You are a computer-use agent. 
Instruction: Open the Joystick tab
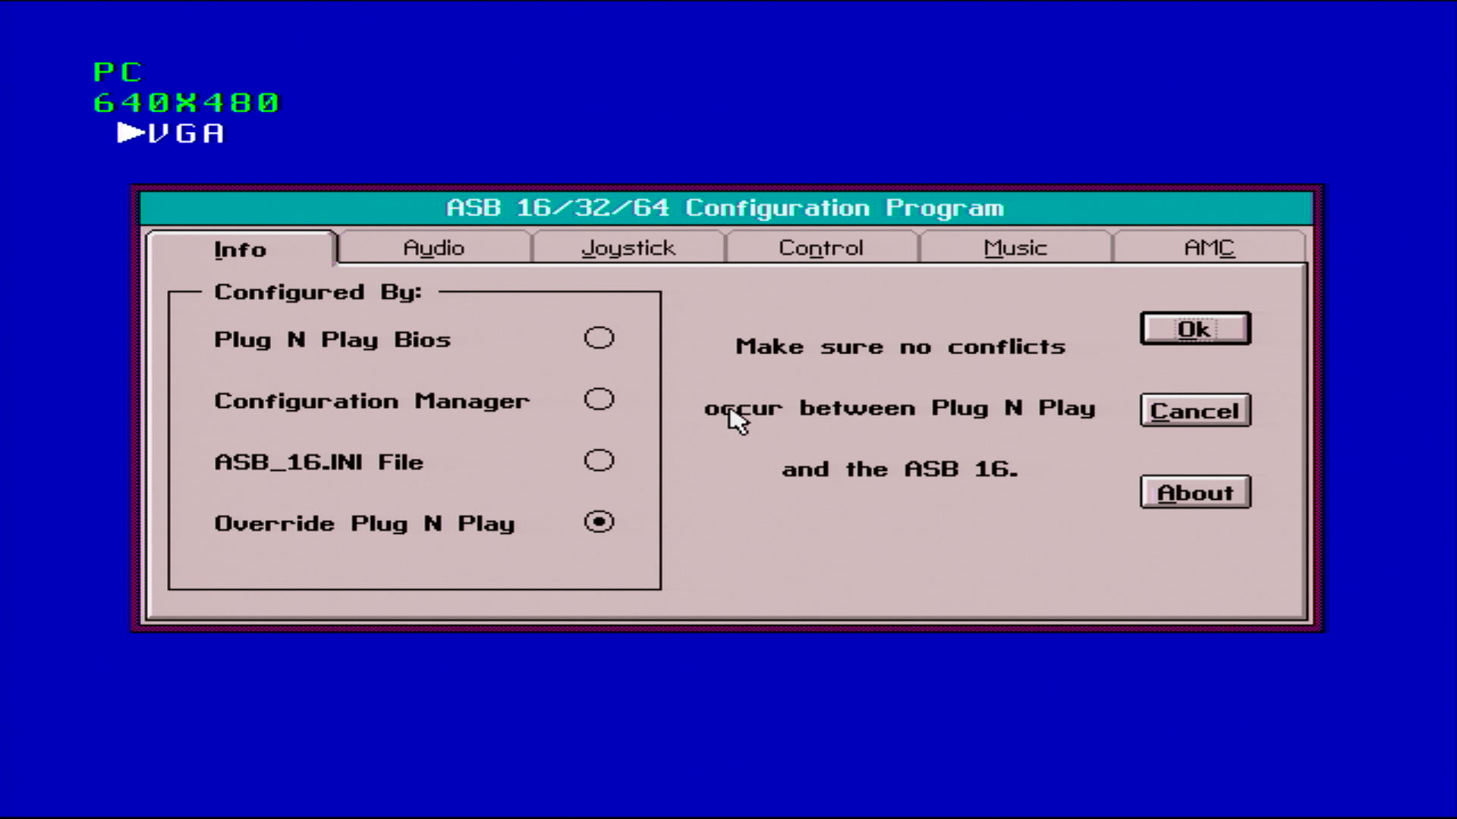click(628, 248)
